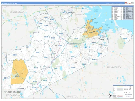Click ZIP code 02081 label
The height and width of the screenshot is (101, 135).
pyautogui.click(x=46, y=57)
